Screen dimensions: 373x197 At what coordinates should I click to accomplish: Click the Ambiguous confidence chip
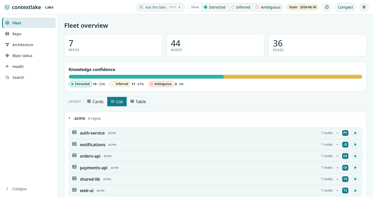click(161, 84)
